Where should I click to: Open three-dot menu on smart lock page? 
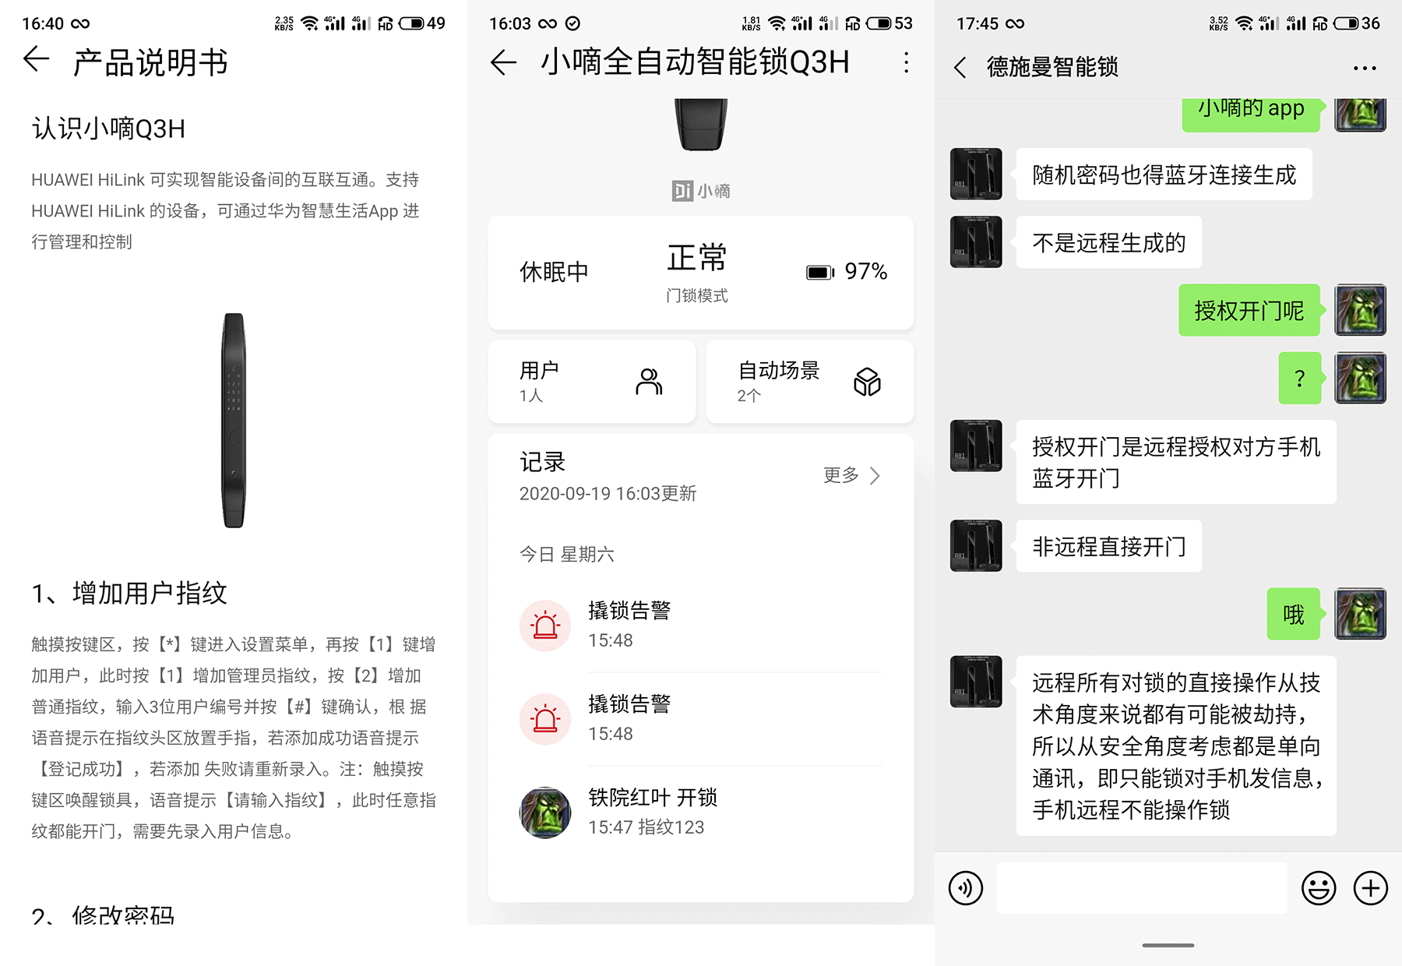pos(906,62)
